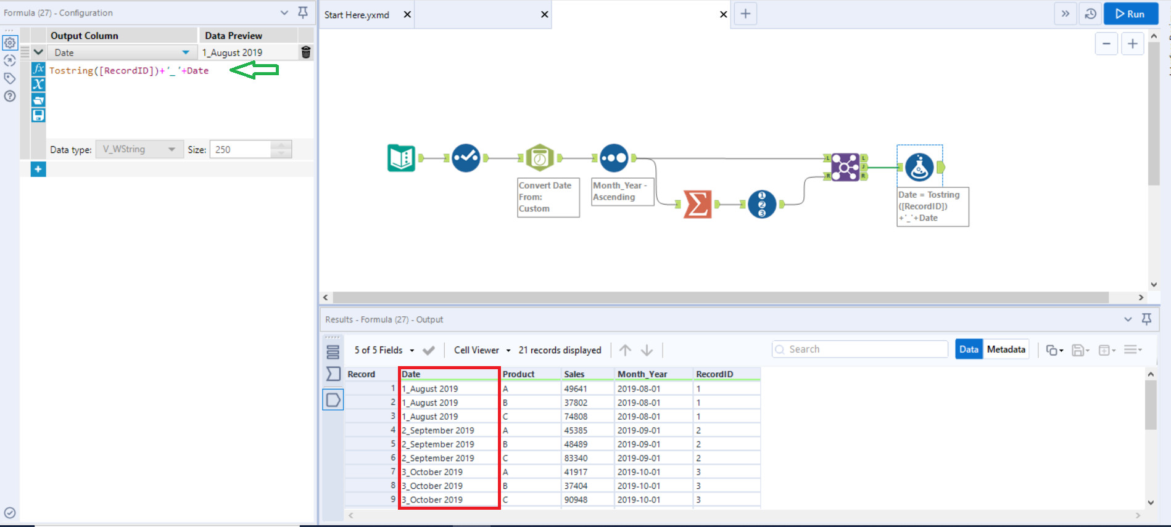Pin the Formula Configuration panel
The height and width of the screenshot is (527, 1171).
(303, 12)
